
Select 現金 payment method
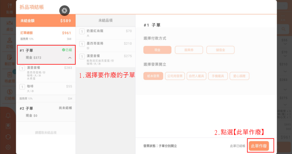click(x=157, y=50)
